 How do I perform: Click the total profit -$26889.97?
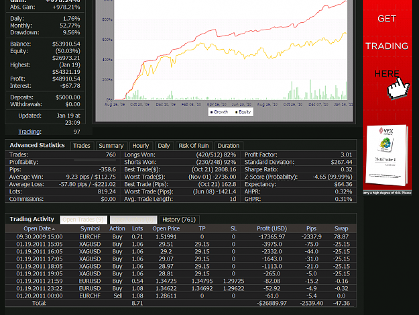click(272, 303)
